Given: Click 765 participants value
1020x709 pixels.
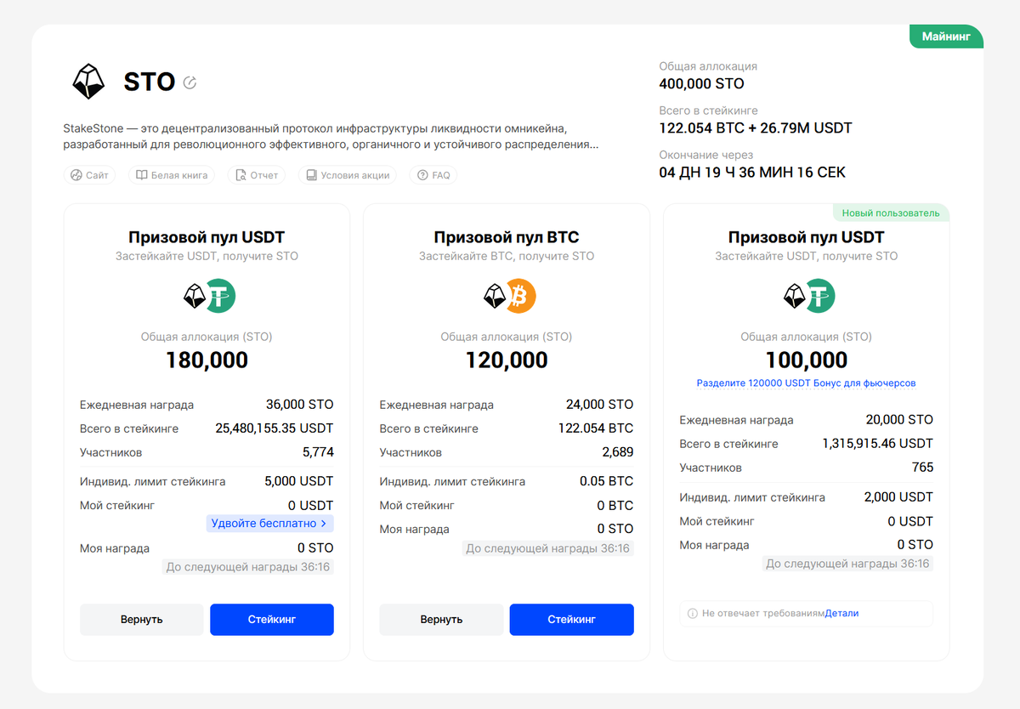Looking at the screenshot, I should (922, 468).
